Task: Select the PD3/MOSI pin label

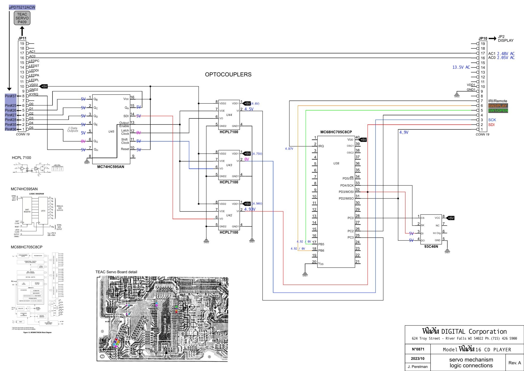Action: point(346,192)
